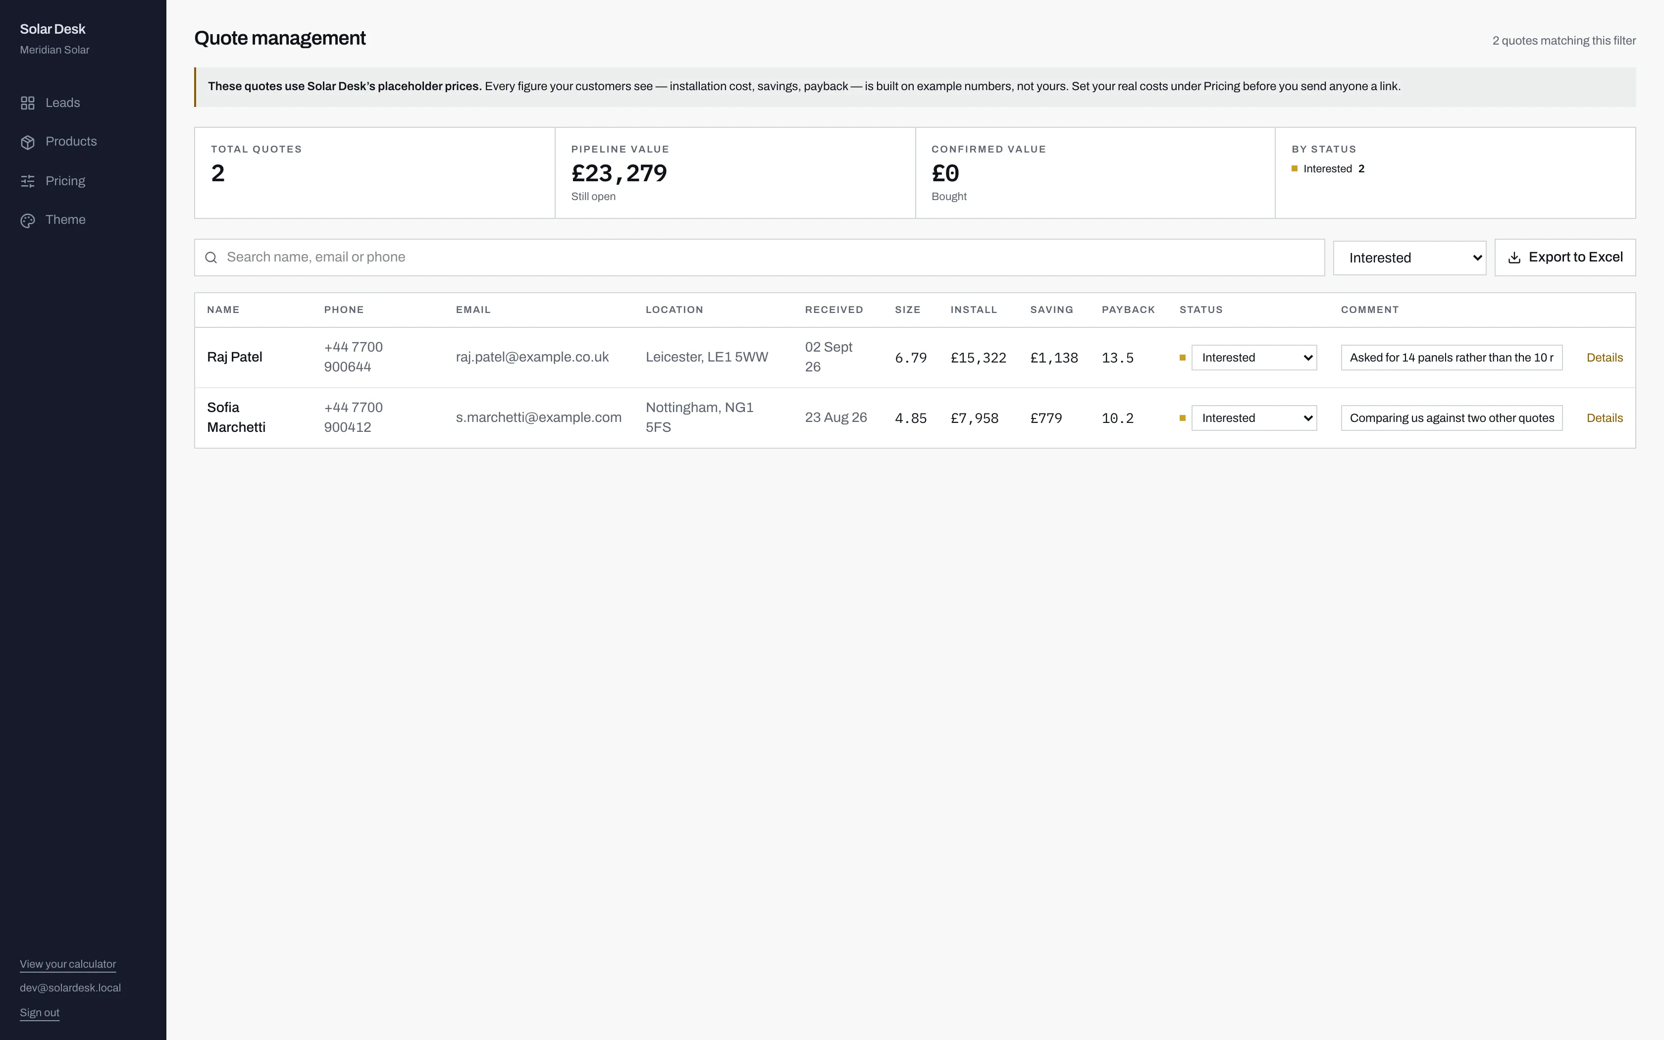Click install cost £15,322
Screen dimensions: 1664x1040
(x=979, y=358)
